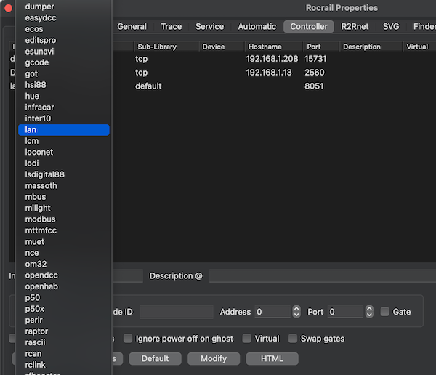Switch to the Trace tab
This screenshot has height=375, width=436.
[x=171, y=26]
